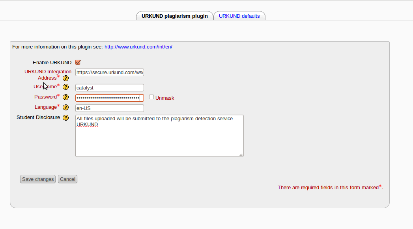
Task: Click the Username field containing catalyst
Action: (109, 88)
